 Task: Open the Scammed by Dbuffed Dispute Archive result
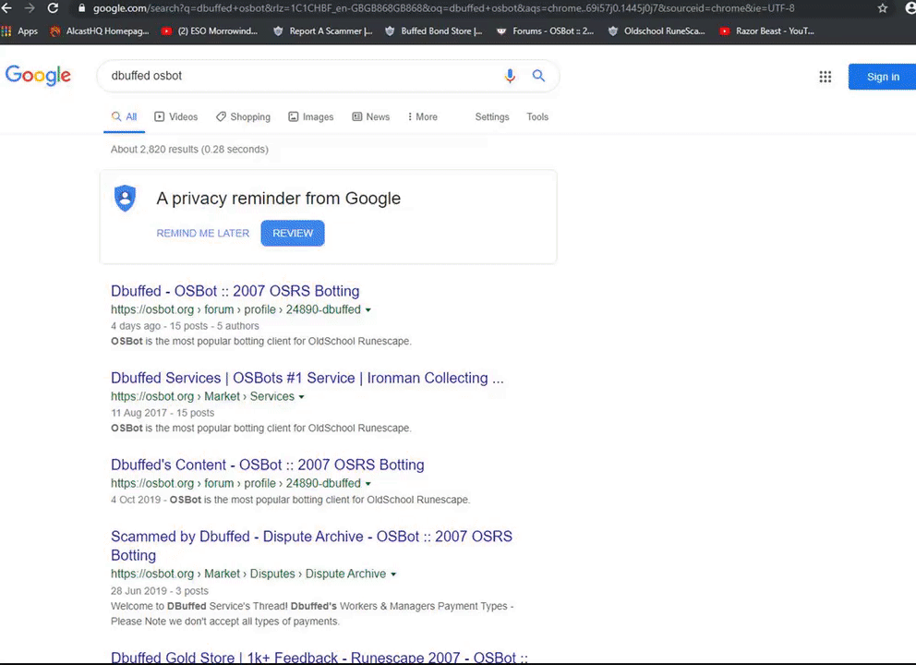coord(311,546)
